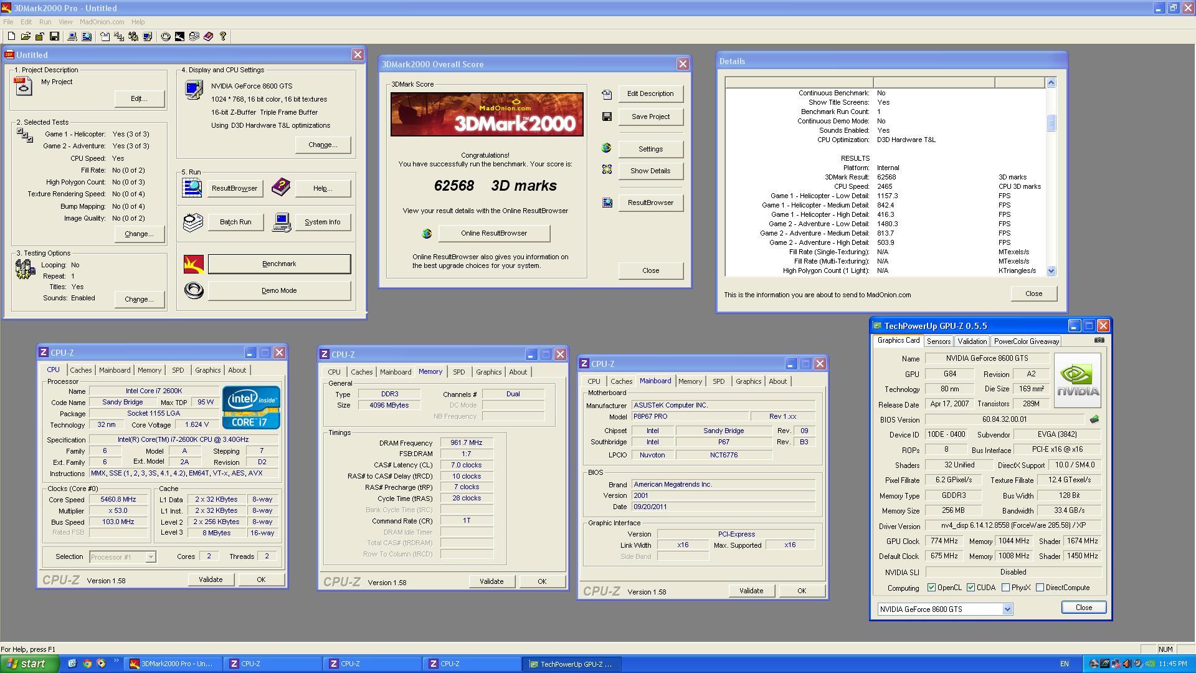Click the MadOnion 3DMark2000 banner image
This screenshot has width=1196, height=673.
click(487, 115)
